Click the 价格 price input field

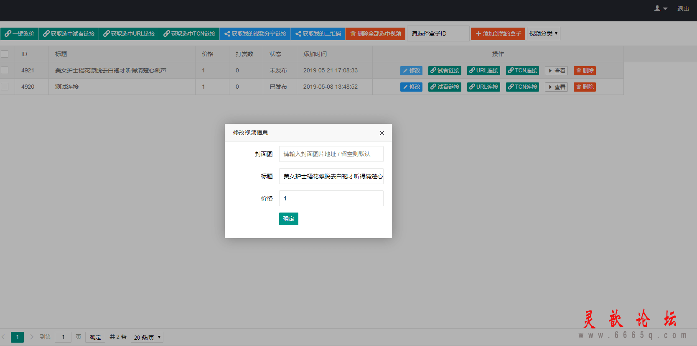(331, 198)
